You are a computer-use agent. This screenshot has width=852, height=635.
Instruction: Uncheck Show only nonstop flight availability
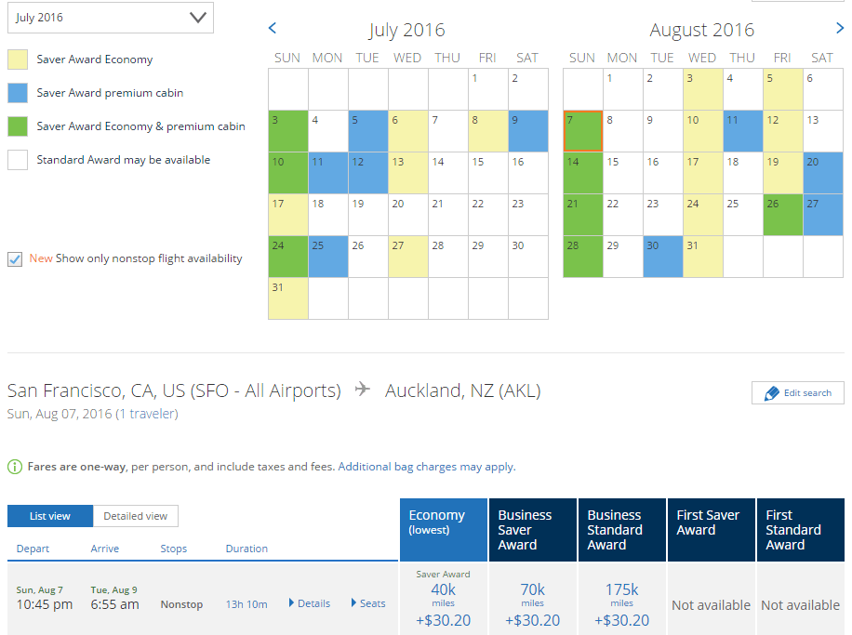pyautogui.click(x=15, y=259)
